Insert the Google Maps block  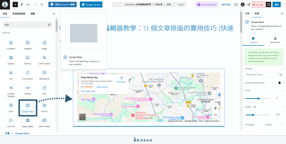coord(27,108)
